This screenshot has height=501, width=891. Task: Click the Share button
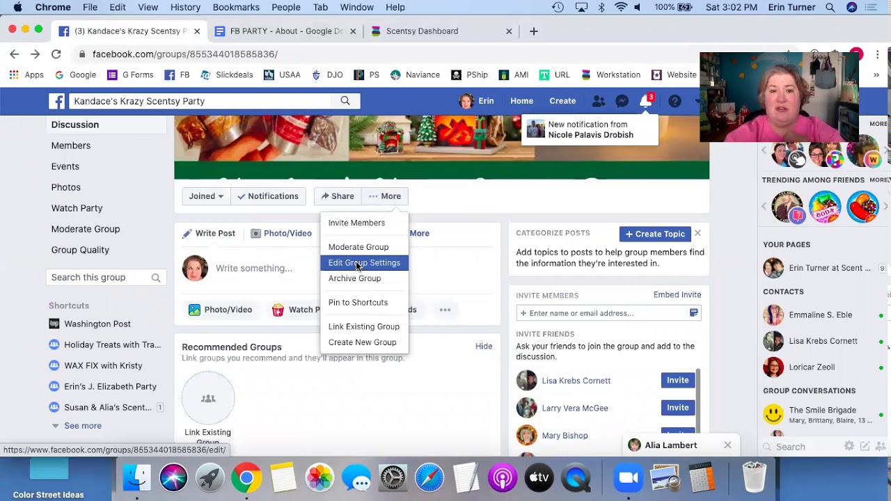[338, 196]
